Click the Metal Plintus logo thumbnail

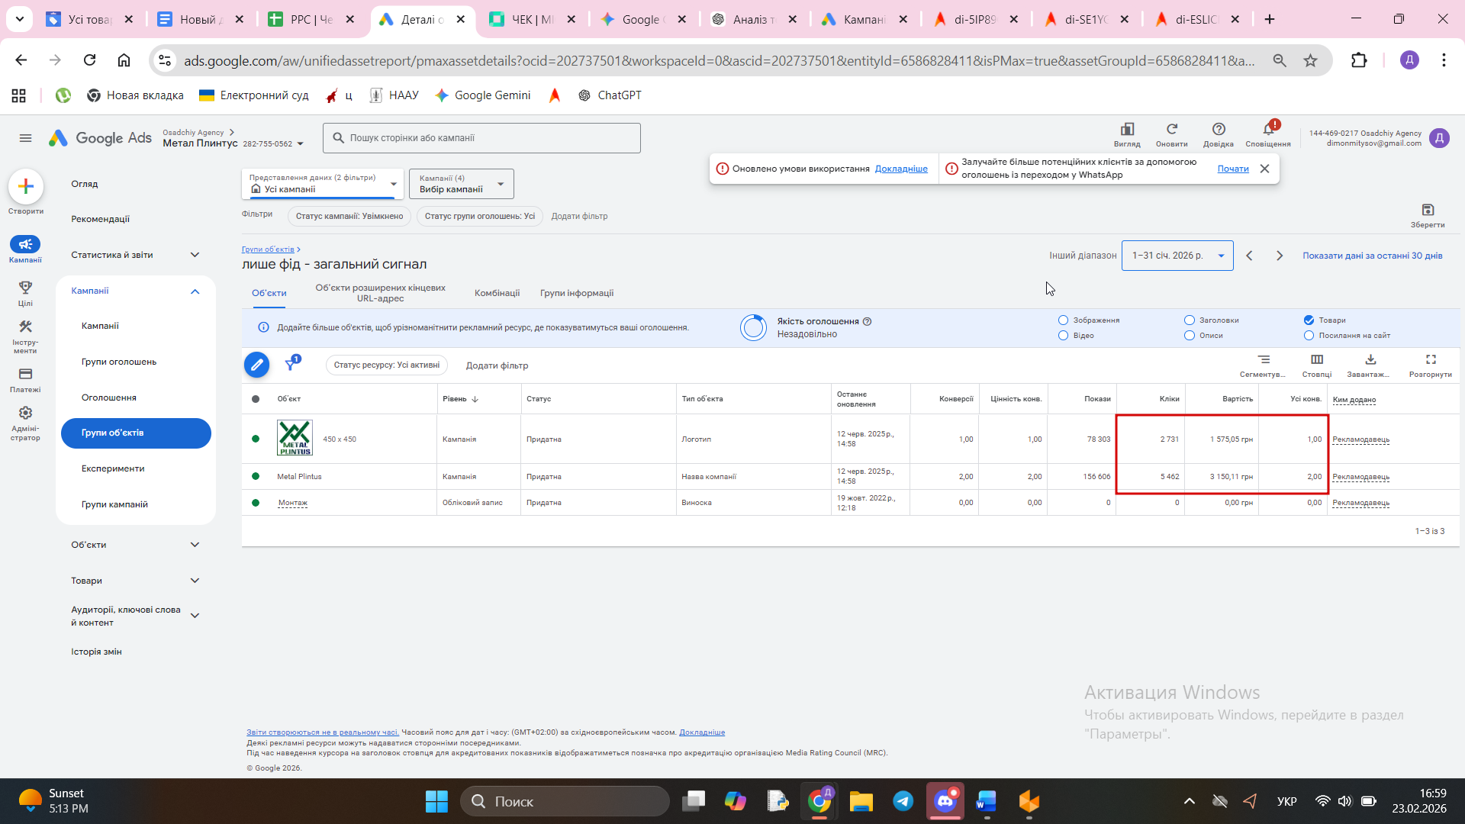295,439
